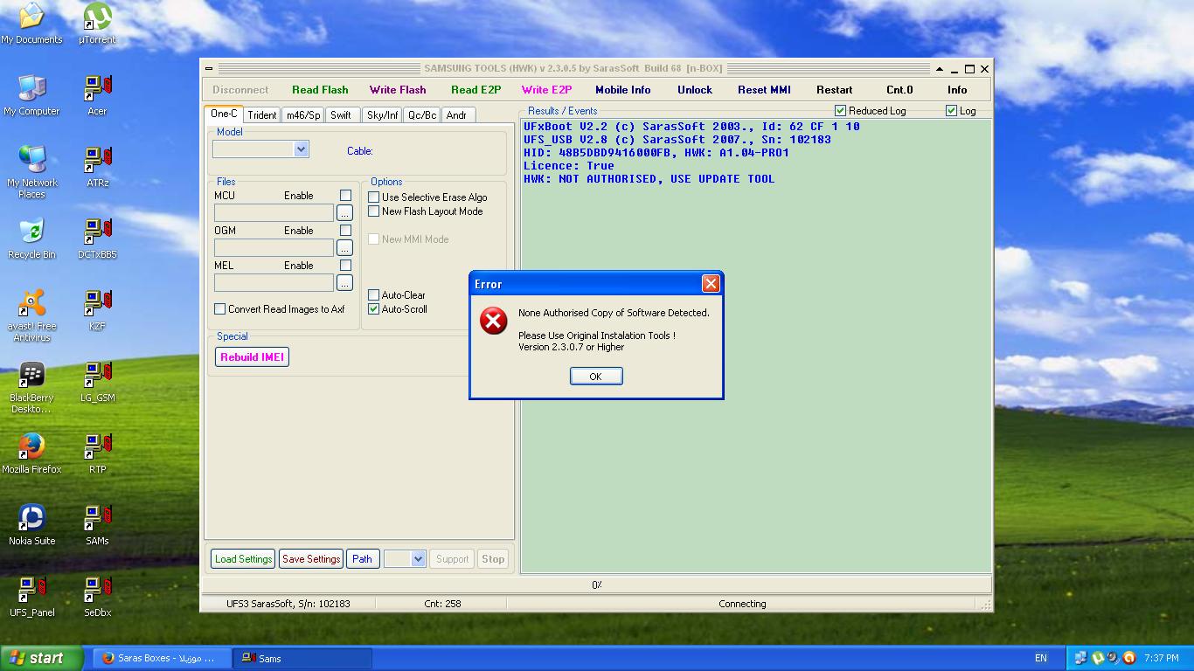Check New Flash Layout Mode
The image size is (1194, 671).
(374, 211)
